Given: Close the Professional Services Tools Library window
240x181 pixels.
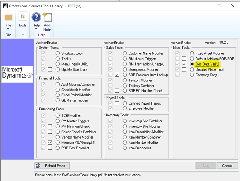Looking at the screenshot, I should pos(233,6).
